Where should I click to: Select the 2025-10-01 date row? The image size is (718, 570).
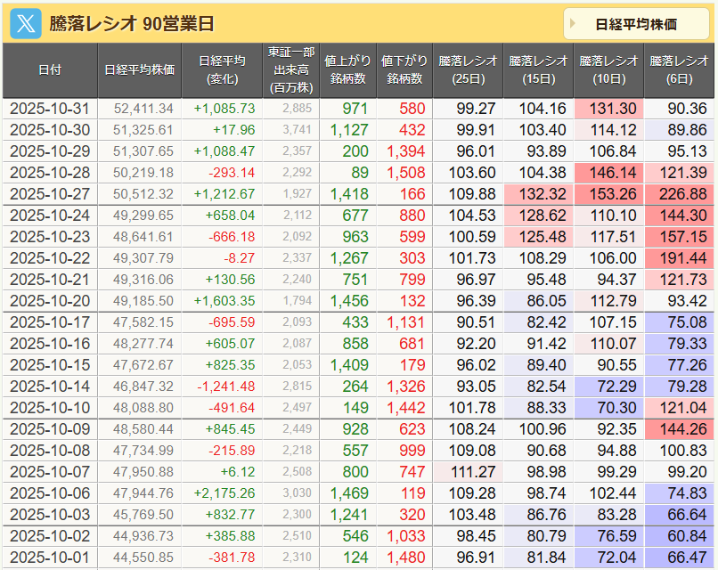[x=50, y=558]
